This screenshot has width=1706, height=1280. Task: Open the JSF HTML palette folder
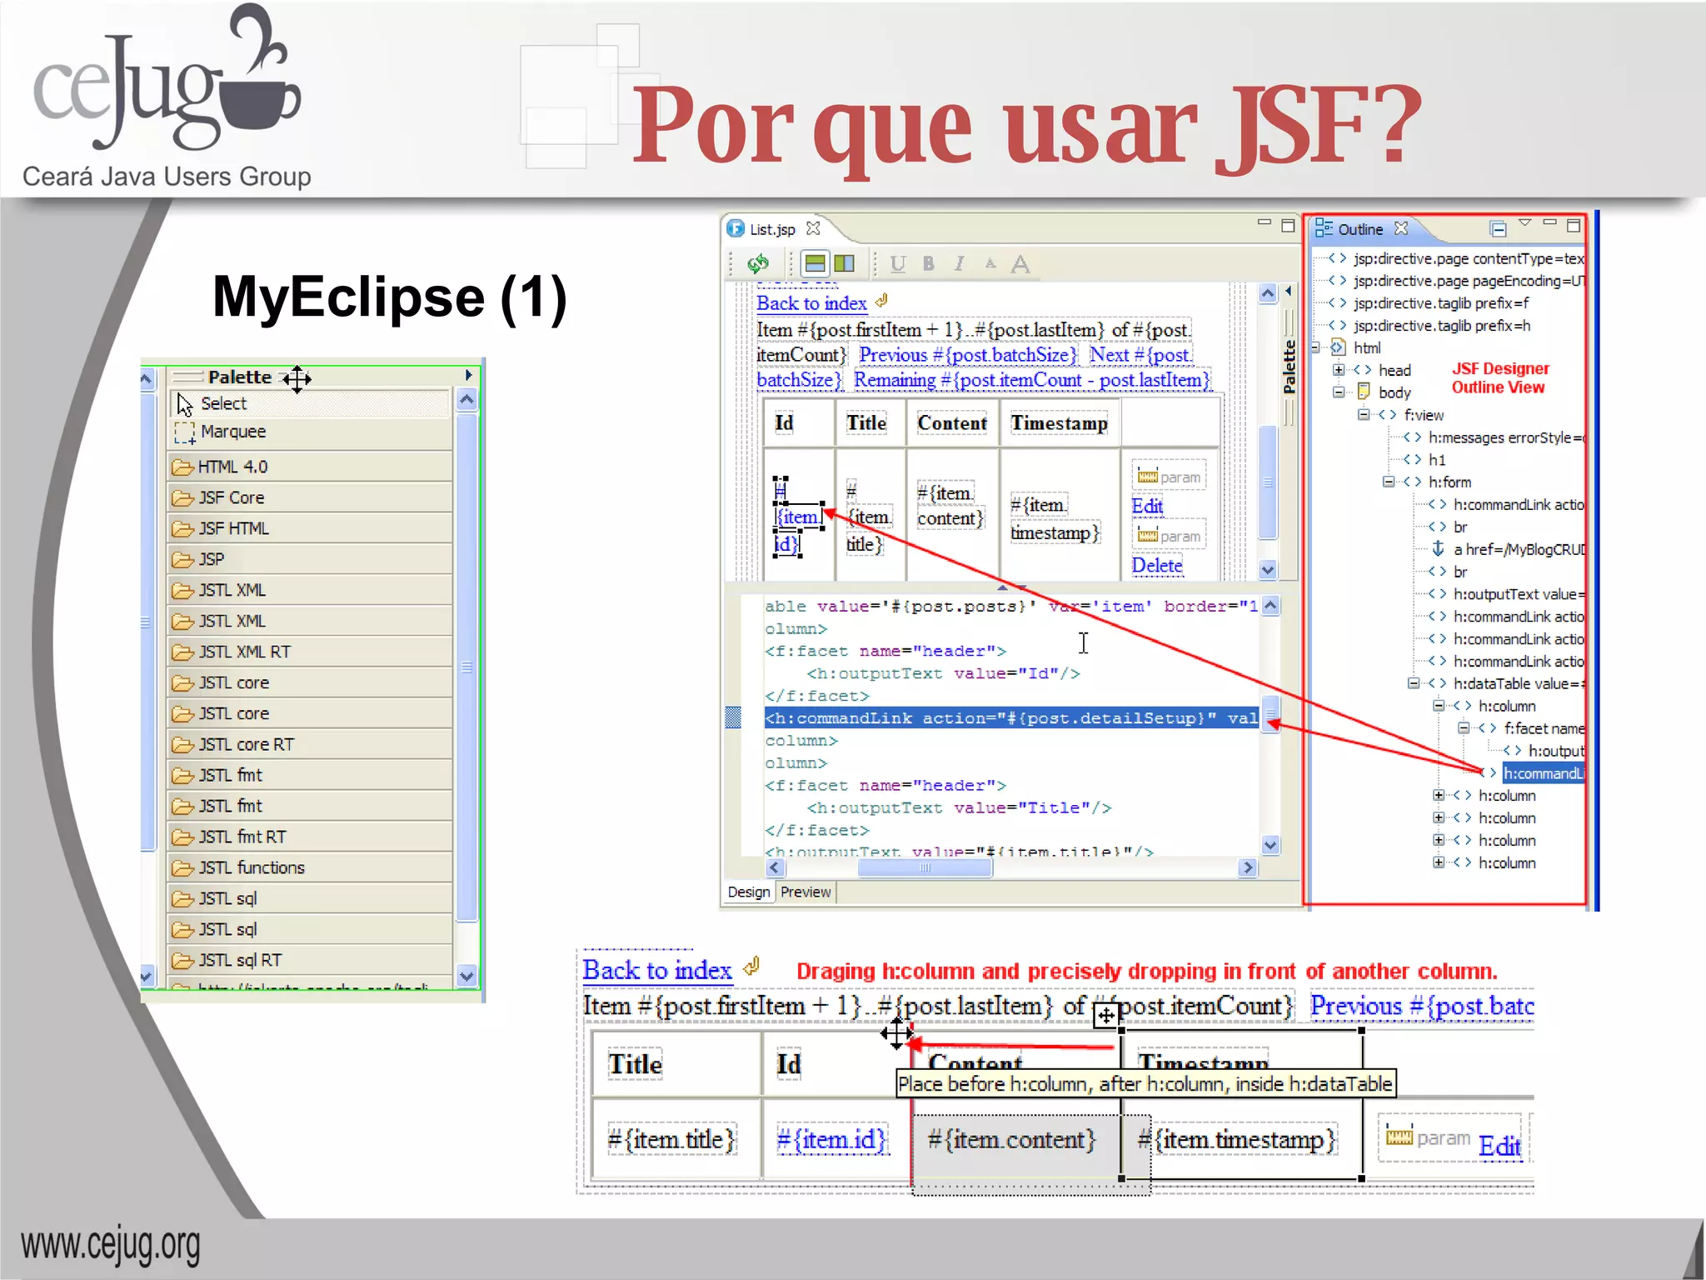click(x=310, y=528)
